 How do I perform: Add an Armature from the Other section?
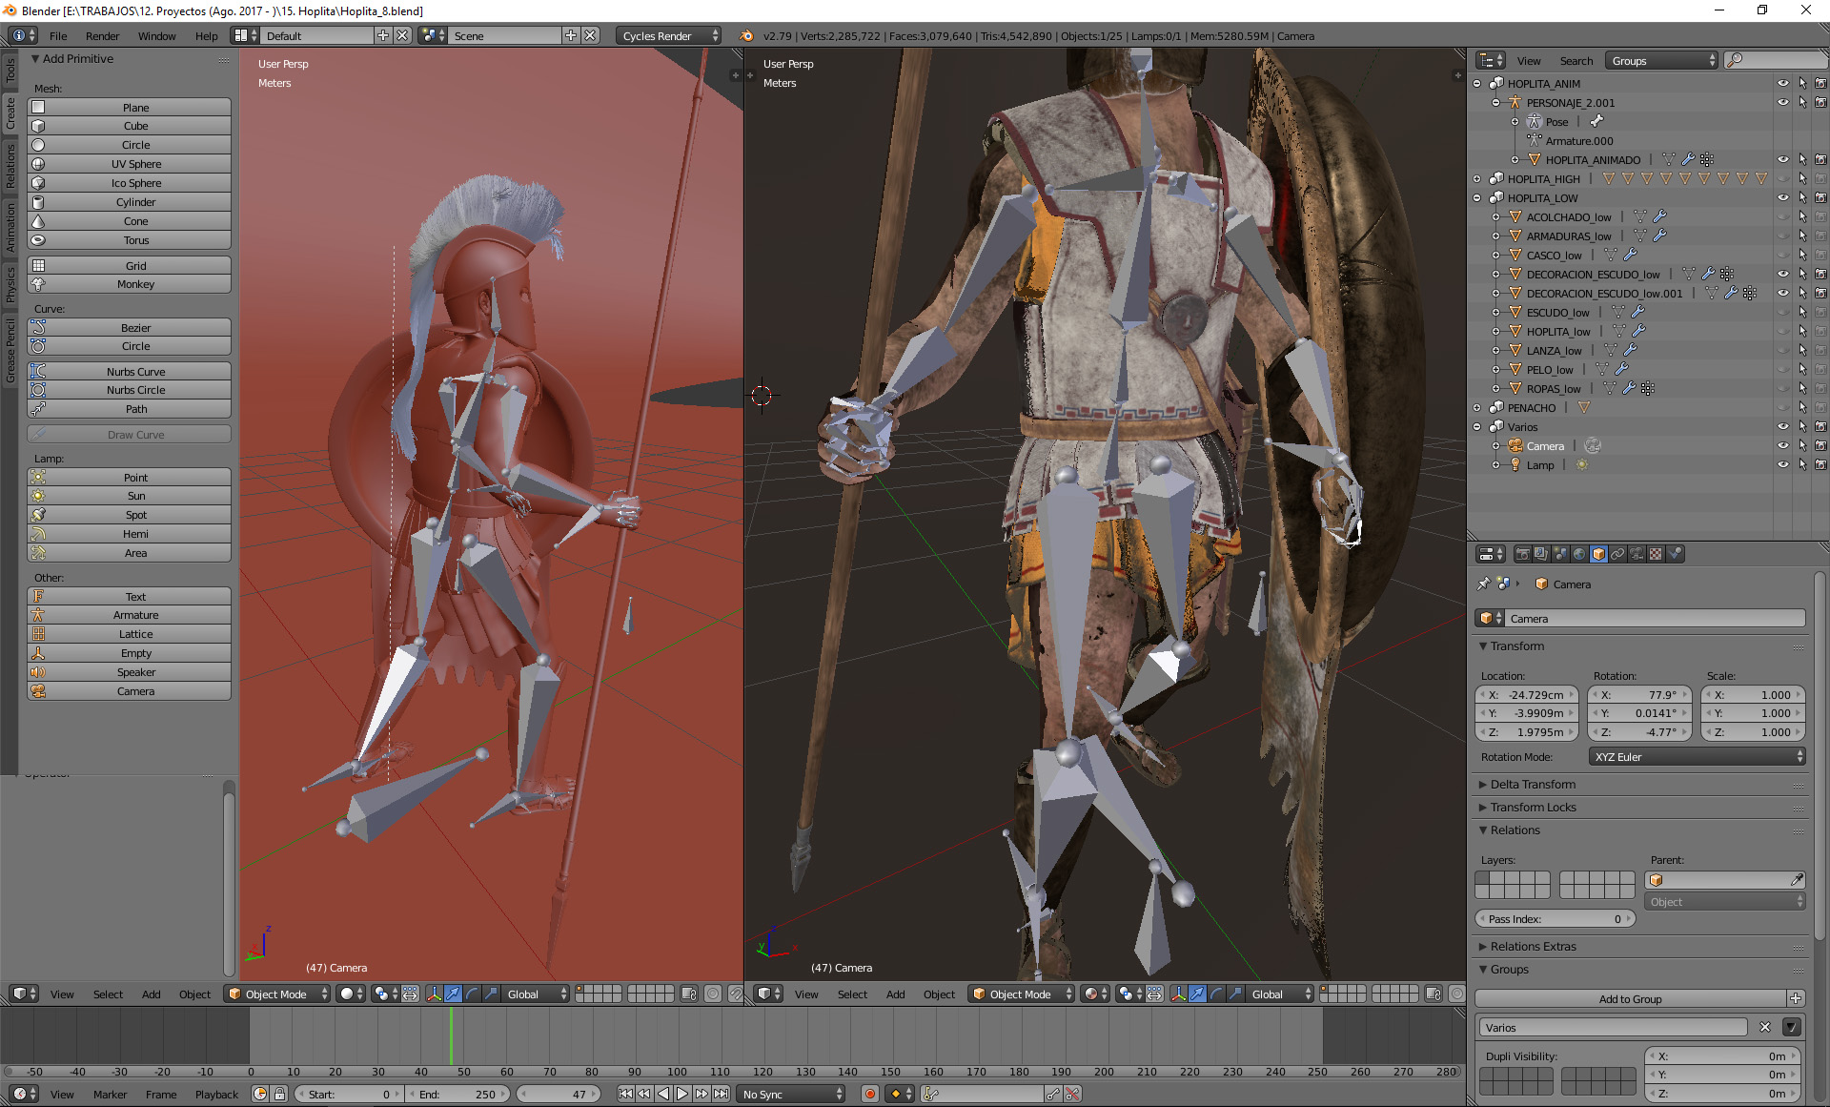pos(135,615)
